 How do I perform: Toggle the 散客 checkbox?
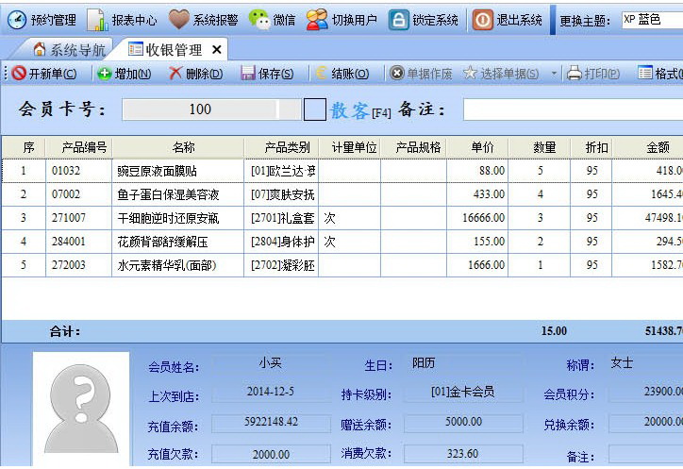(x=315, y=109)
